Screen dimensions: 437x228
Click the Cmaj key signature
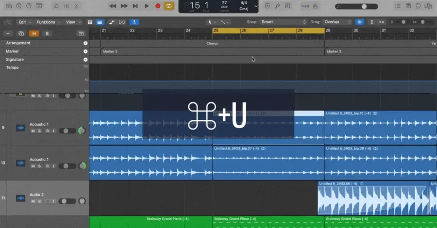pyautogui.click(x=244, y=9)
